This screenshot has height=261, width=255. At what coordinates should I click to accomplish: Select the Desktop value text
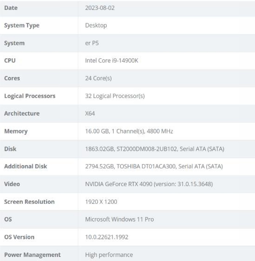pyautogui.click(x=96, y=25)
